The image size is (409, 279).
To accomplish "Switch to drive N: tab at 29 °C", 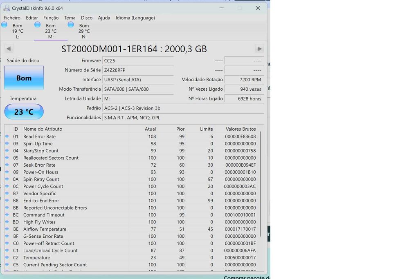I will (84, 31).
